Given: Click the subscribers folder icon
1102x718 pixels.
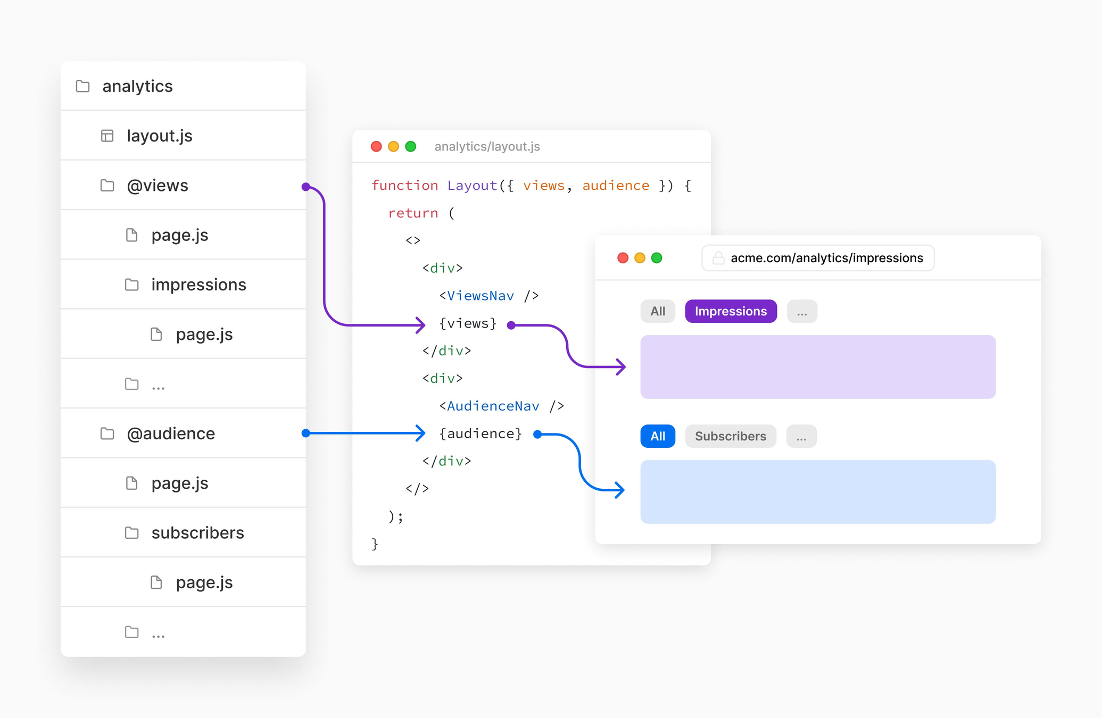Looking at the screenshot, I should click(x=131, y=533).
